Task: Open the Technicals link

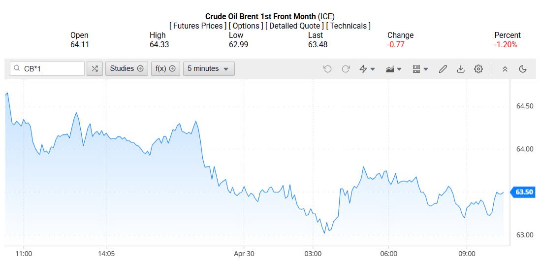Action: click(348, 26)
